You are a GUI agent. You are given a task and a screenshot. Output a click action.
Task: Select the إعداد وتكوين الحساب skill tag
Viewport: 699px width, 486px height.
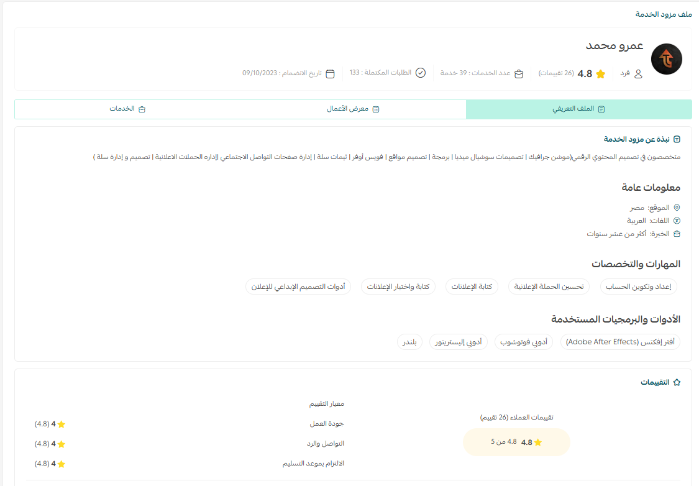(639, 287)
